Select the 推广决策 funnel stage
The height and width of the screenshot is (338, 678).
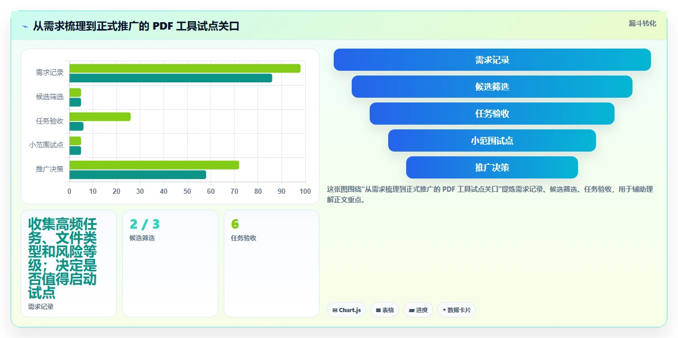click(x=492, y=167)
